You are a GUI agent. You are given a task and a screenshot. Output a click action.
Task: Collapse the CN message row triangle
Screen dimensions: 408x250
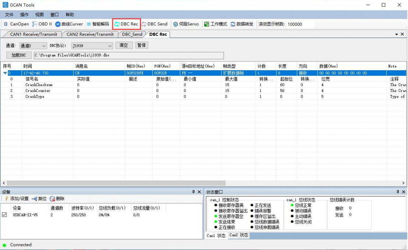click(x=5, y=73)
